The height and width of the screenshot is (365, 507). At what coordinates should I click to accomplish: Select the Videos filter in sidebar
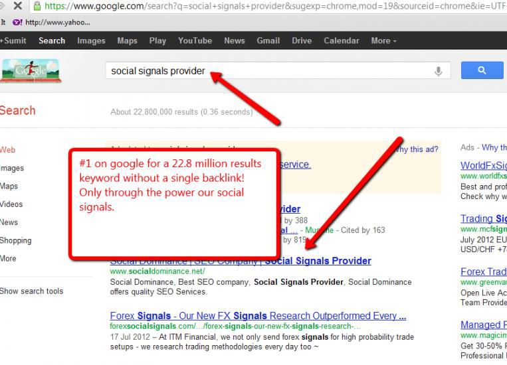tap(11, 204)
